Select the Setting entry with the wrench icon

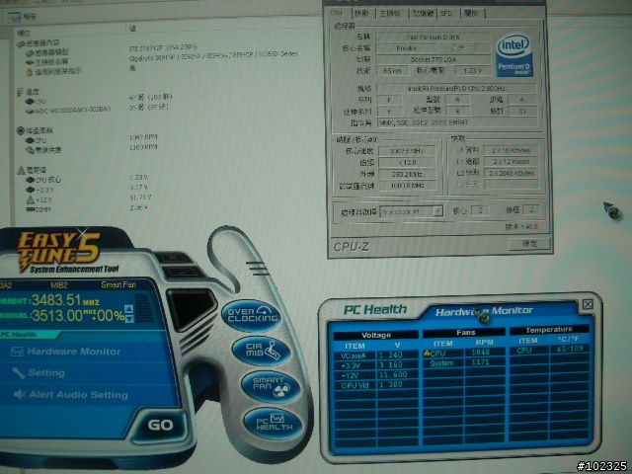pos(39,373)
